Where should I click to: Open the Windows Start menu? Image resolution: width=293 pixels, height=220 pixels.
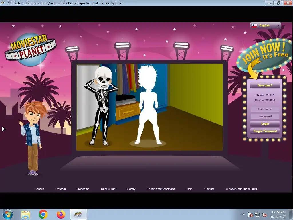(x=8, y=214)
